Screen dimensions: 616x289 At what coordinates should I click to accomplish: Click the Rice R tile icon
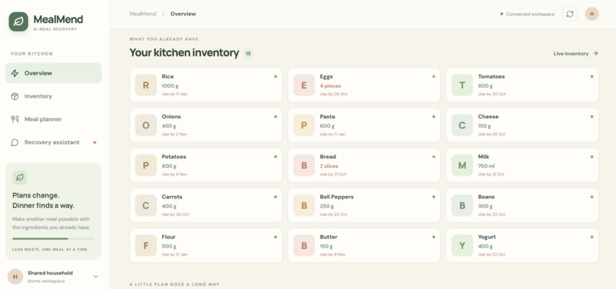pyautogui.click(x=146, y=85)
